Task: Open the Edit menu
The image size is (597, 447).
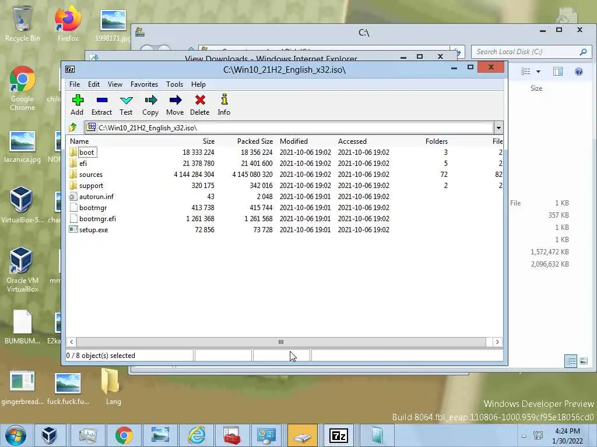Action: (x=94, y=84)
